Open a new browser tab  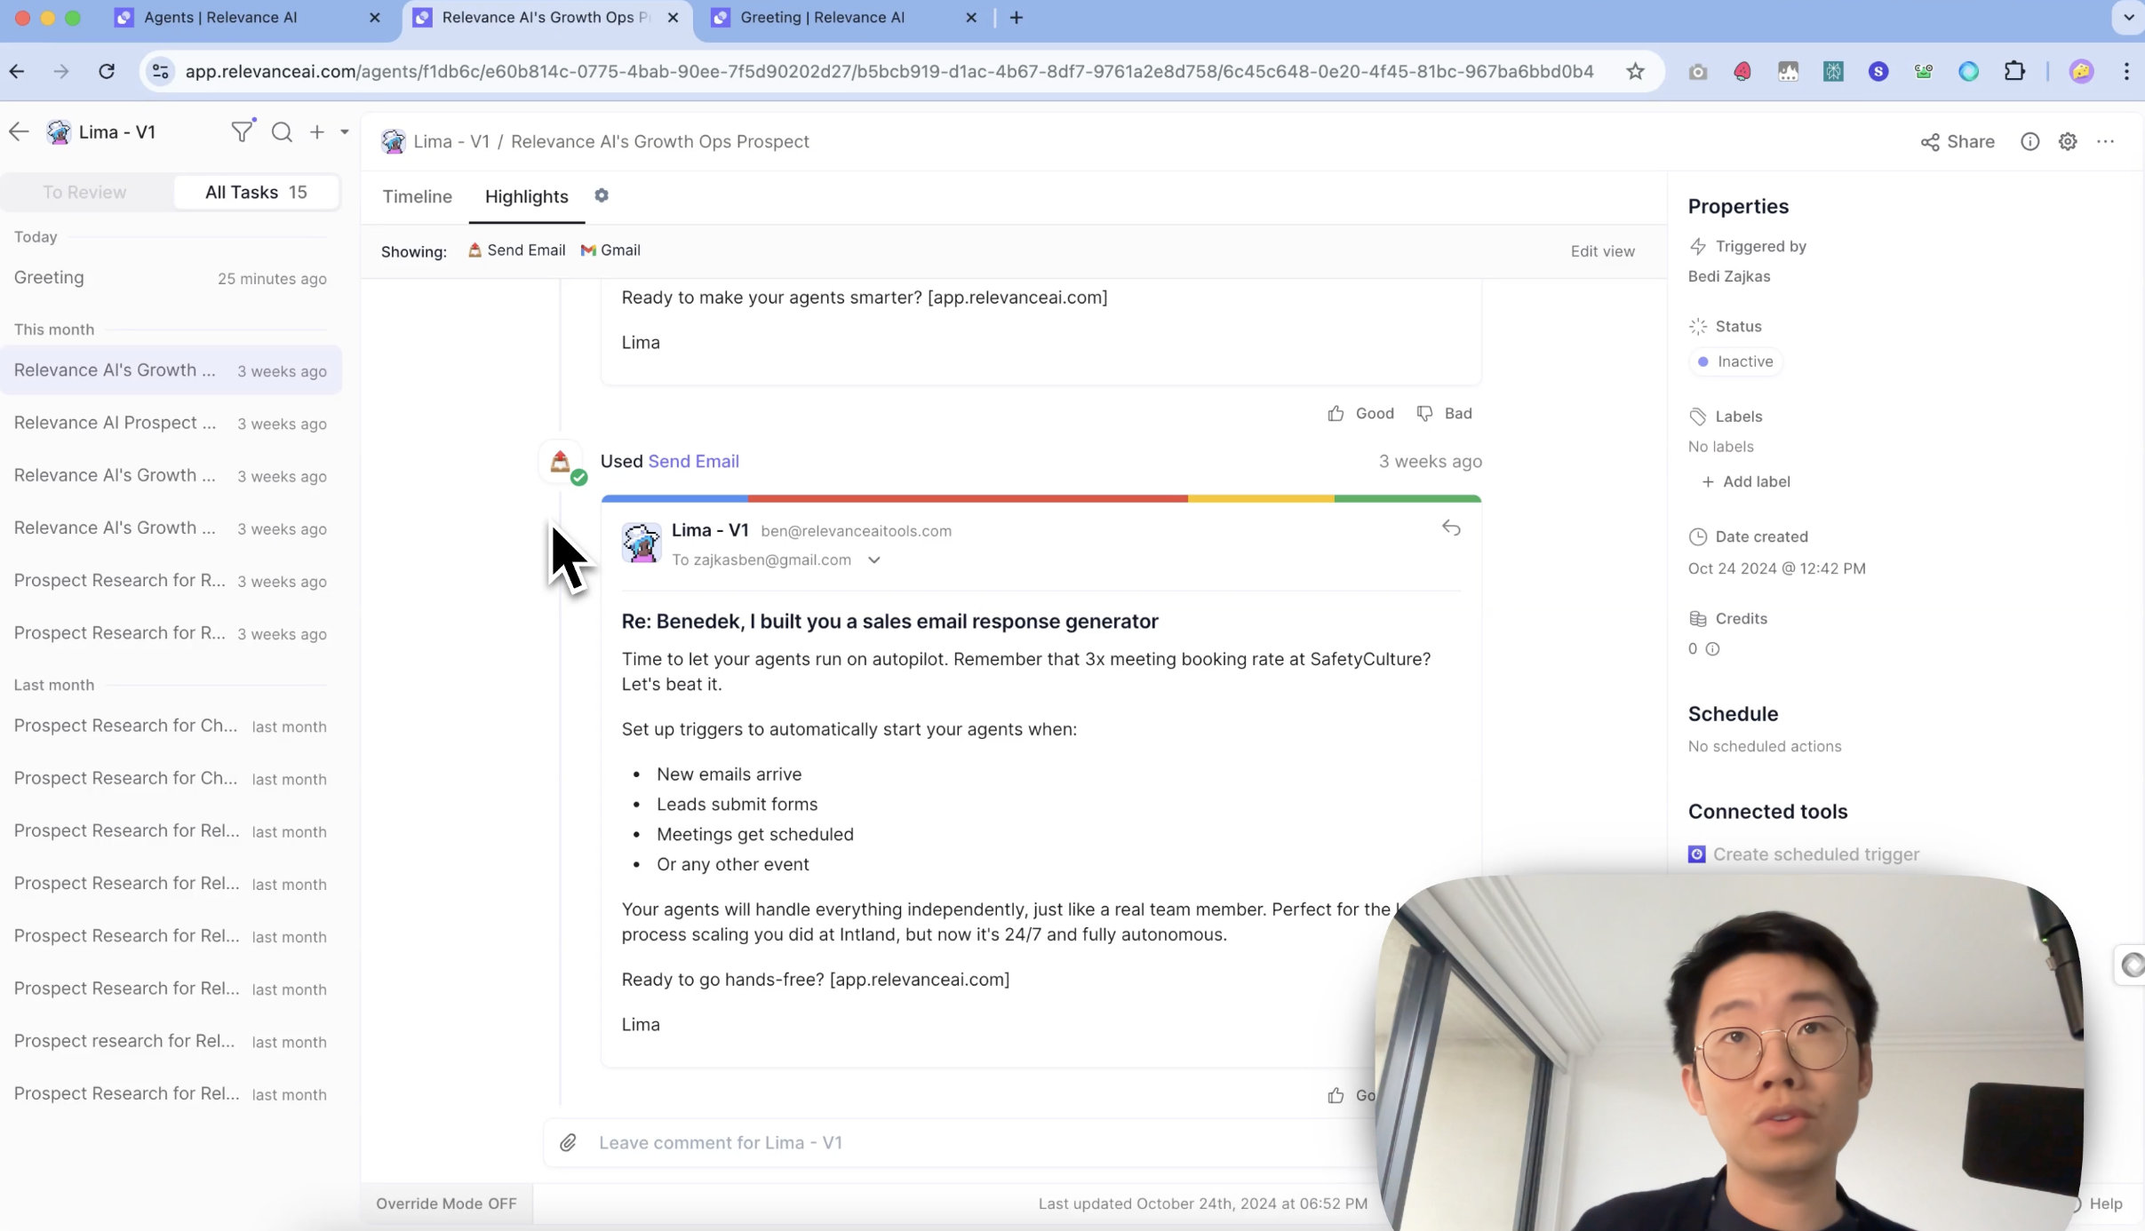(1017, 17)
